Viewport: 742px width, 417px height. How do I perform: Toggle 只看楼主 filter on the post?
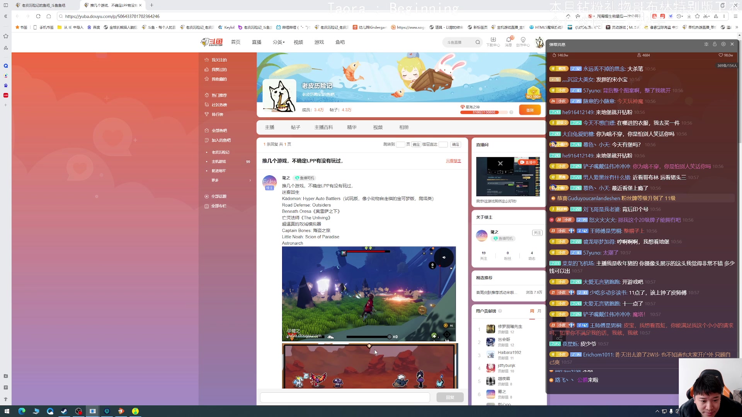tap(454, 161)
